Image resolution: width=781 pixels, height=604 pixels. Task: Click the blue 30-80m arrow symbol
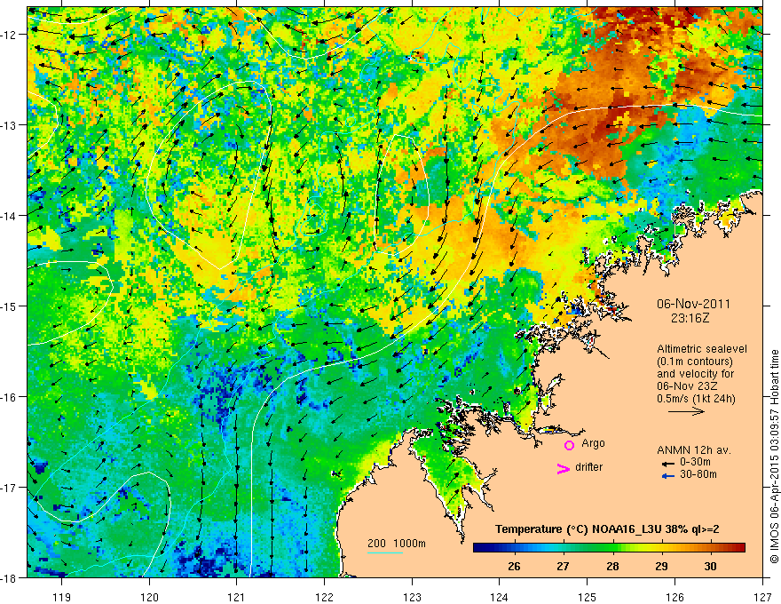(x=667, y=476)
